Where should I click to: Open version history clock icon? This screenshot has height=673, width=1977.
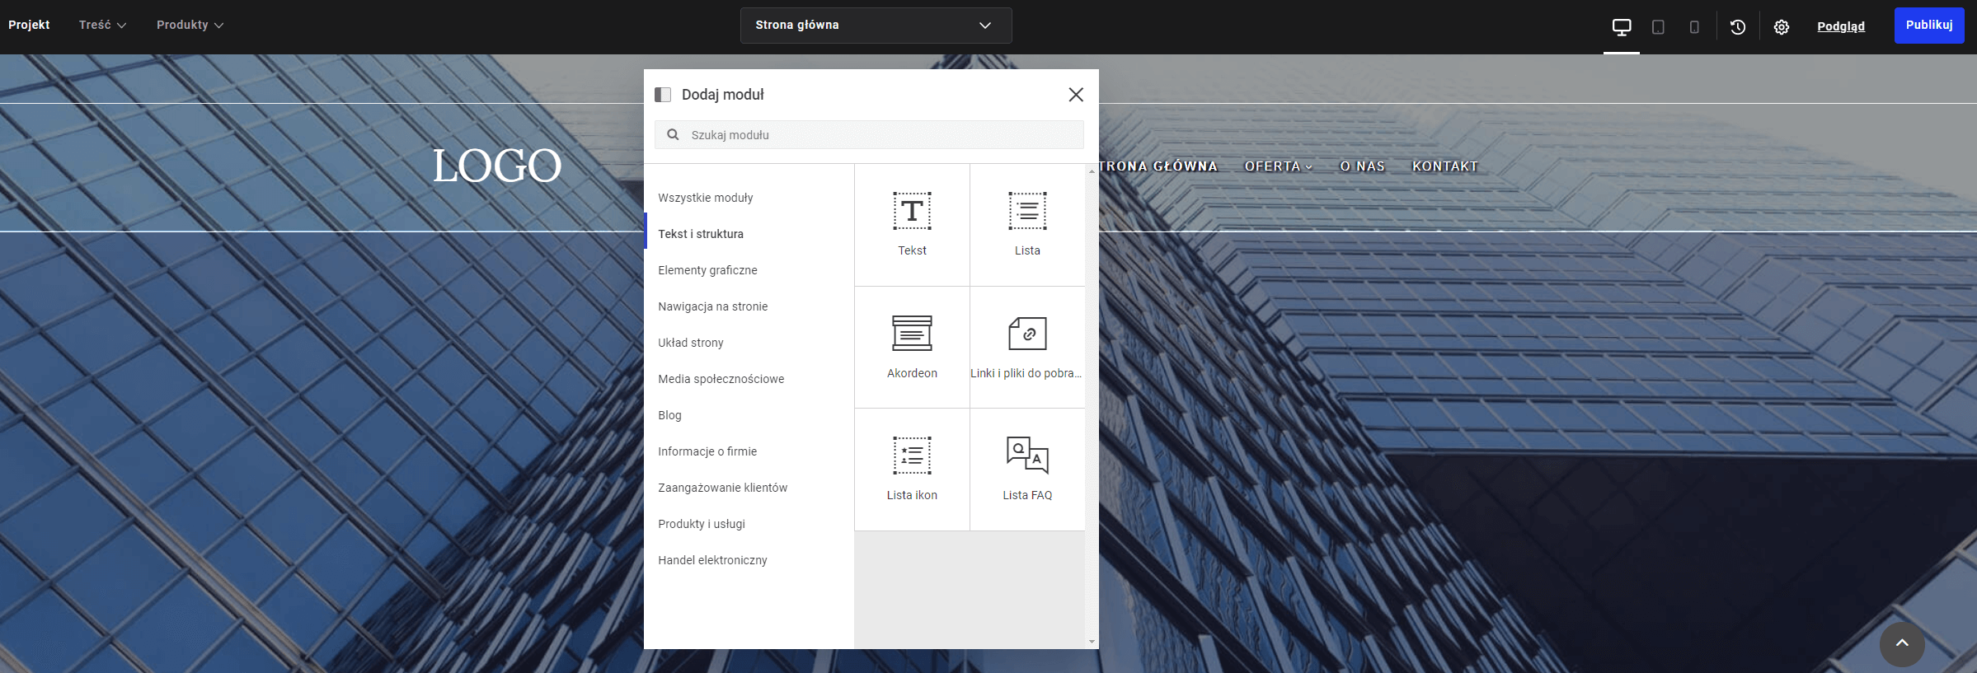1738,26
